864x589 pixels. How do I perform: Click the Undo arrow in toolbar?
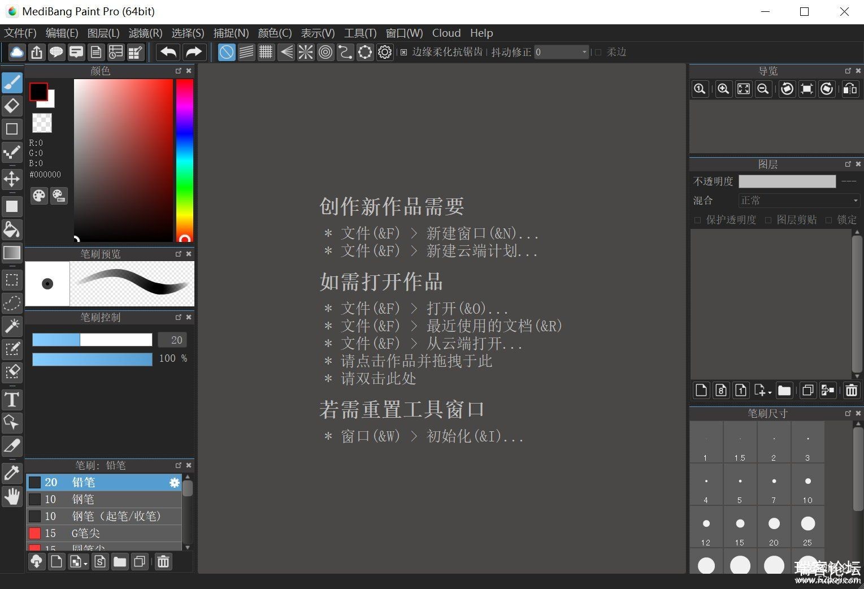point(168,53)
